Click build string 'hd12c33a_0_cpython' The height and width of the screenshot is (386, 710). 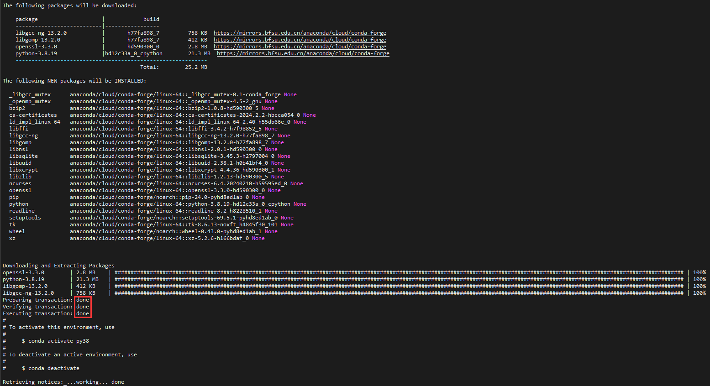(x=134, y=53)
